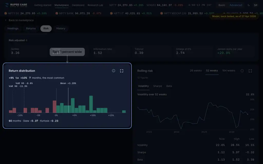Open the History tab
The width and height of the screenshot is (263, 164).
coord(61,28)
